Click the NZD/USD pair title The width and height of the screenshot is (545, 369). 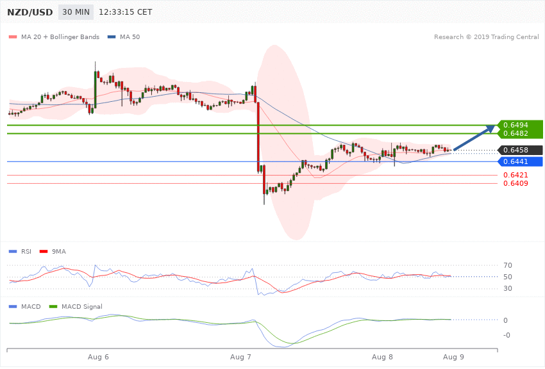coord(30,12)
